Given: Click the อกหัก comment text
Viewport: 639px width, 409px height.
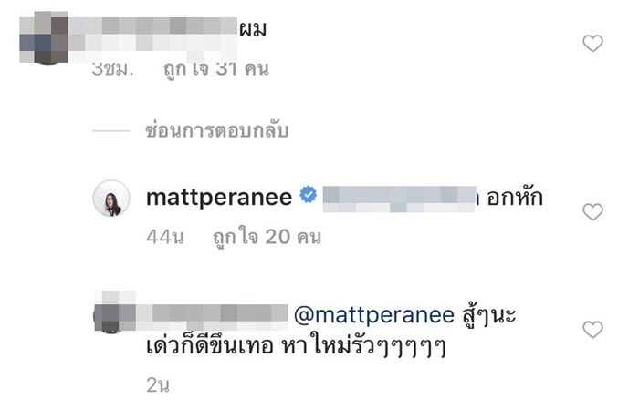Looking at the screenshot, I should 514,197.
